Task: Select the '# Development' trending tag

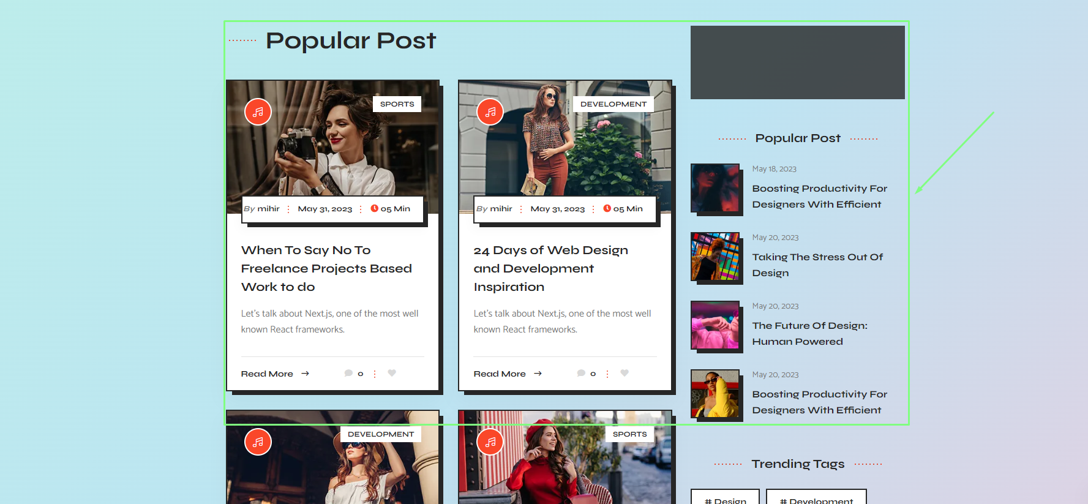Action: point(816,497)
